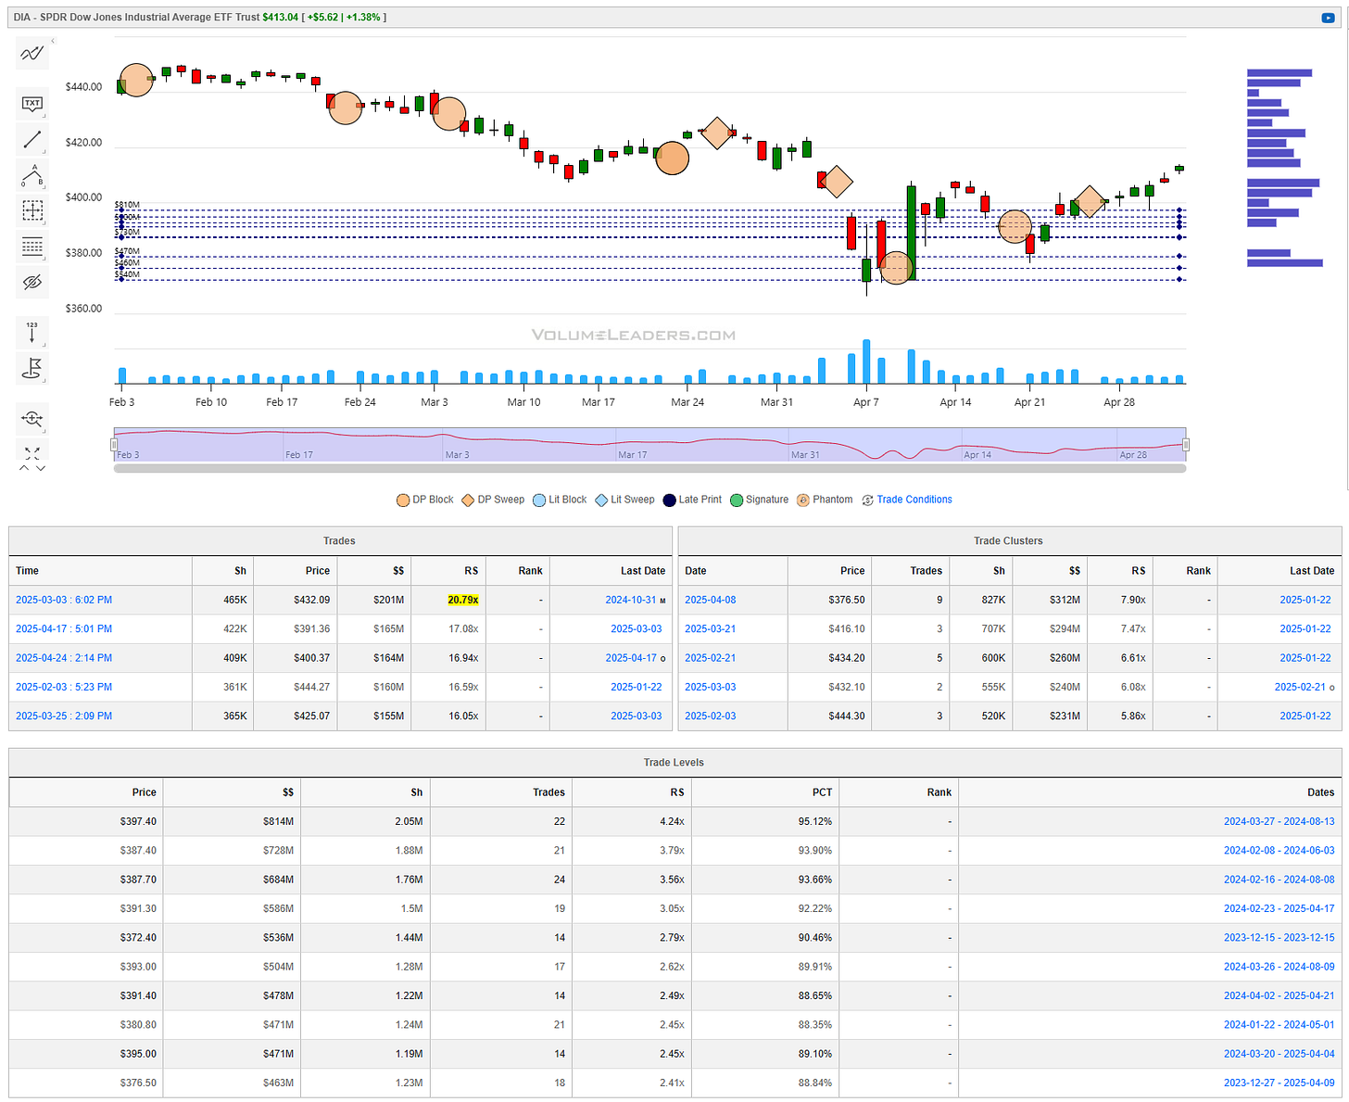Click the right handle of the range navigator
1349x1102 pixels.
click(x=1186, y=445)
